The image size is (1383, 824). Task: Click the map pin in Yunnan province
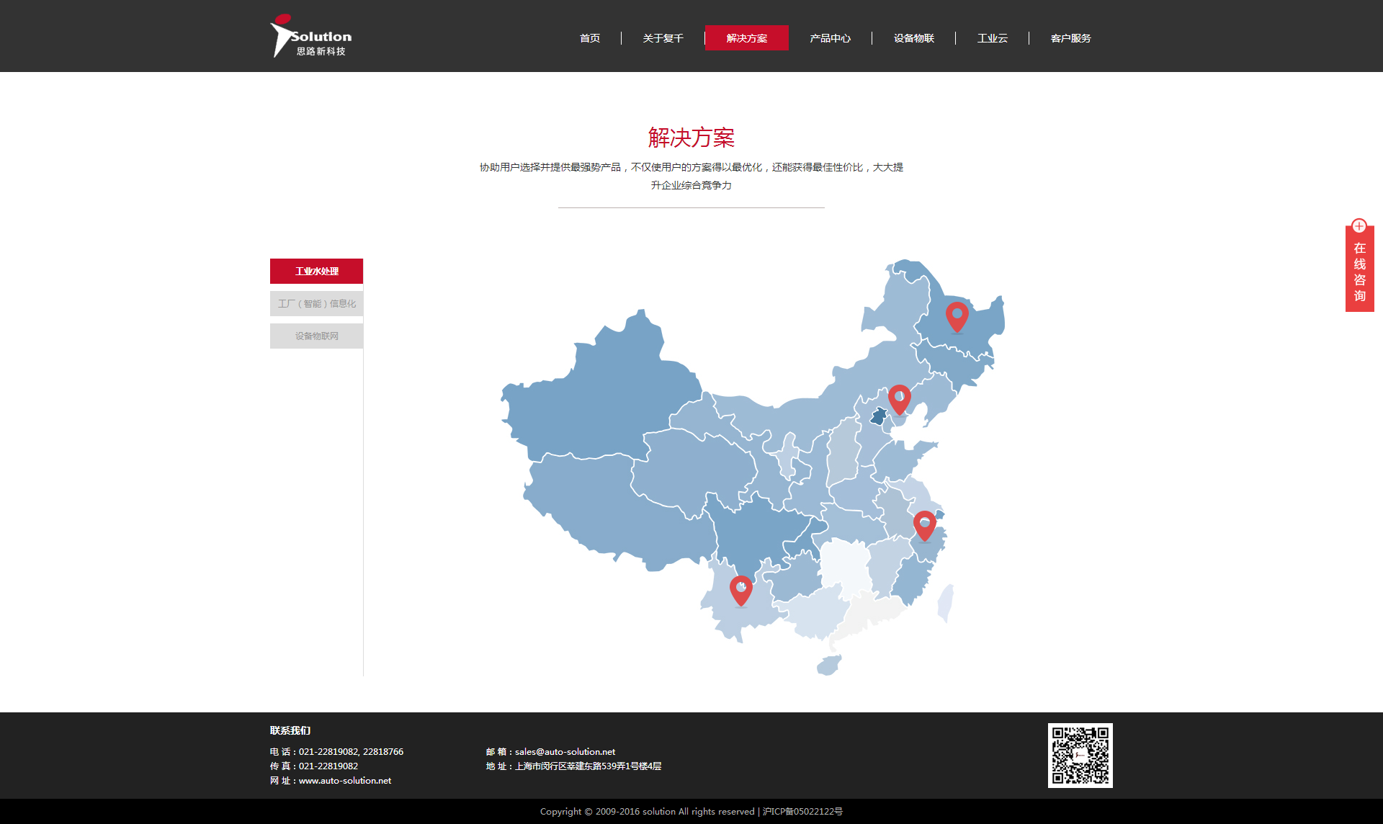[740, 588]
